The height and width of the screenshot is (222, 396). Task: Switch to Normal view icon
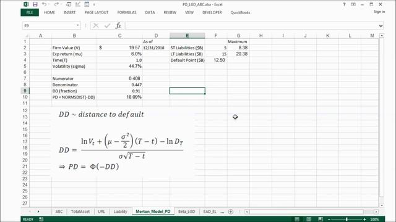297,220
